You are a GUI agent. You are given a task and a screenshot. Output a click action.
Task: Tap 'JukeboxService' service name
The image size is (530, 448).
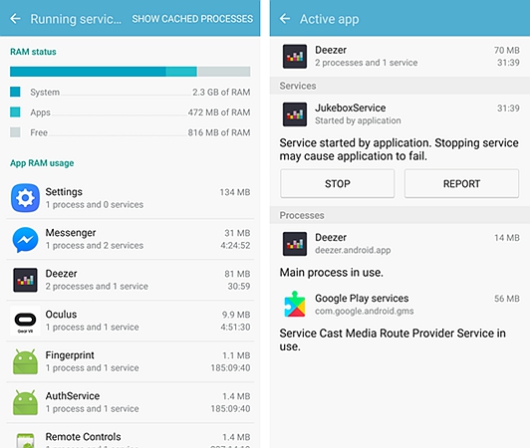click(x=351, y=108)
